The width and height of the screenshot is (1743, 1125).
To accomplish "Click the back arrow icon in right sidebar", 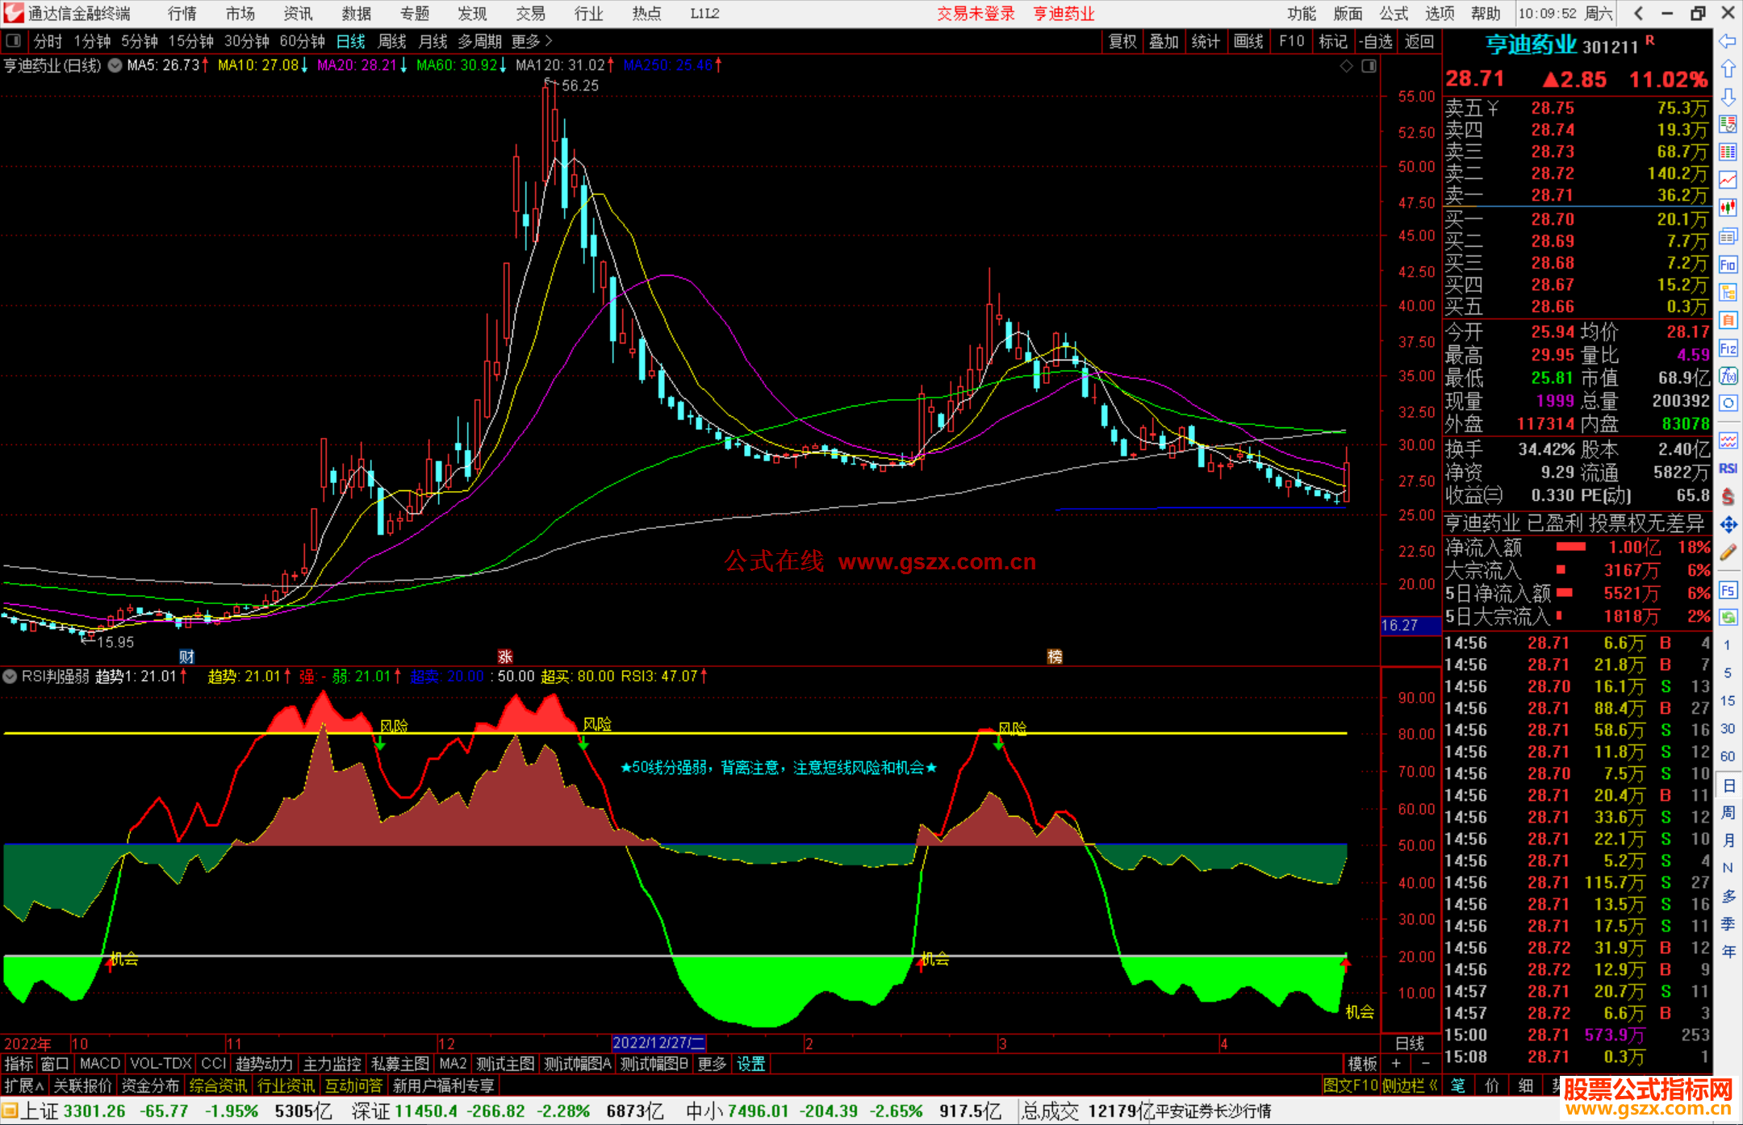I will pyautogui.click(x=1727, y=41).
